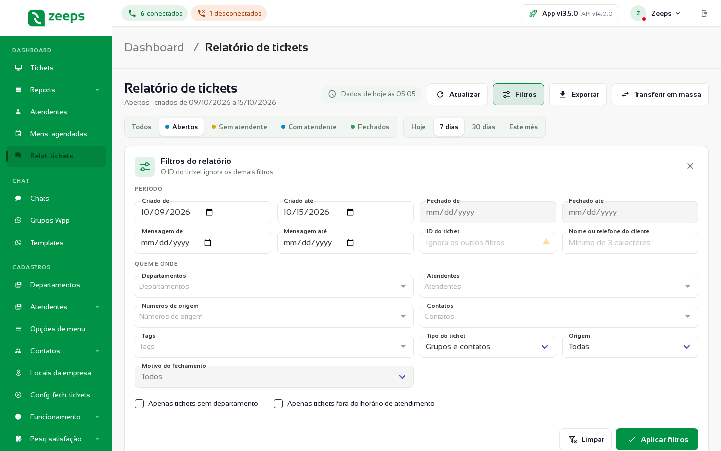Image resolution: width=721 pixels, height=451 pixels.
Task: Open Templates in the sidebar
Action: pos(56,243)
